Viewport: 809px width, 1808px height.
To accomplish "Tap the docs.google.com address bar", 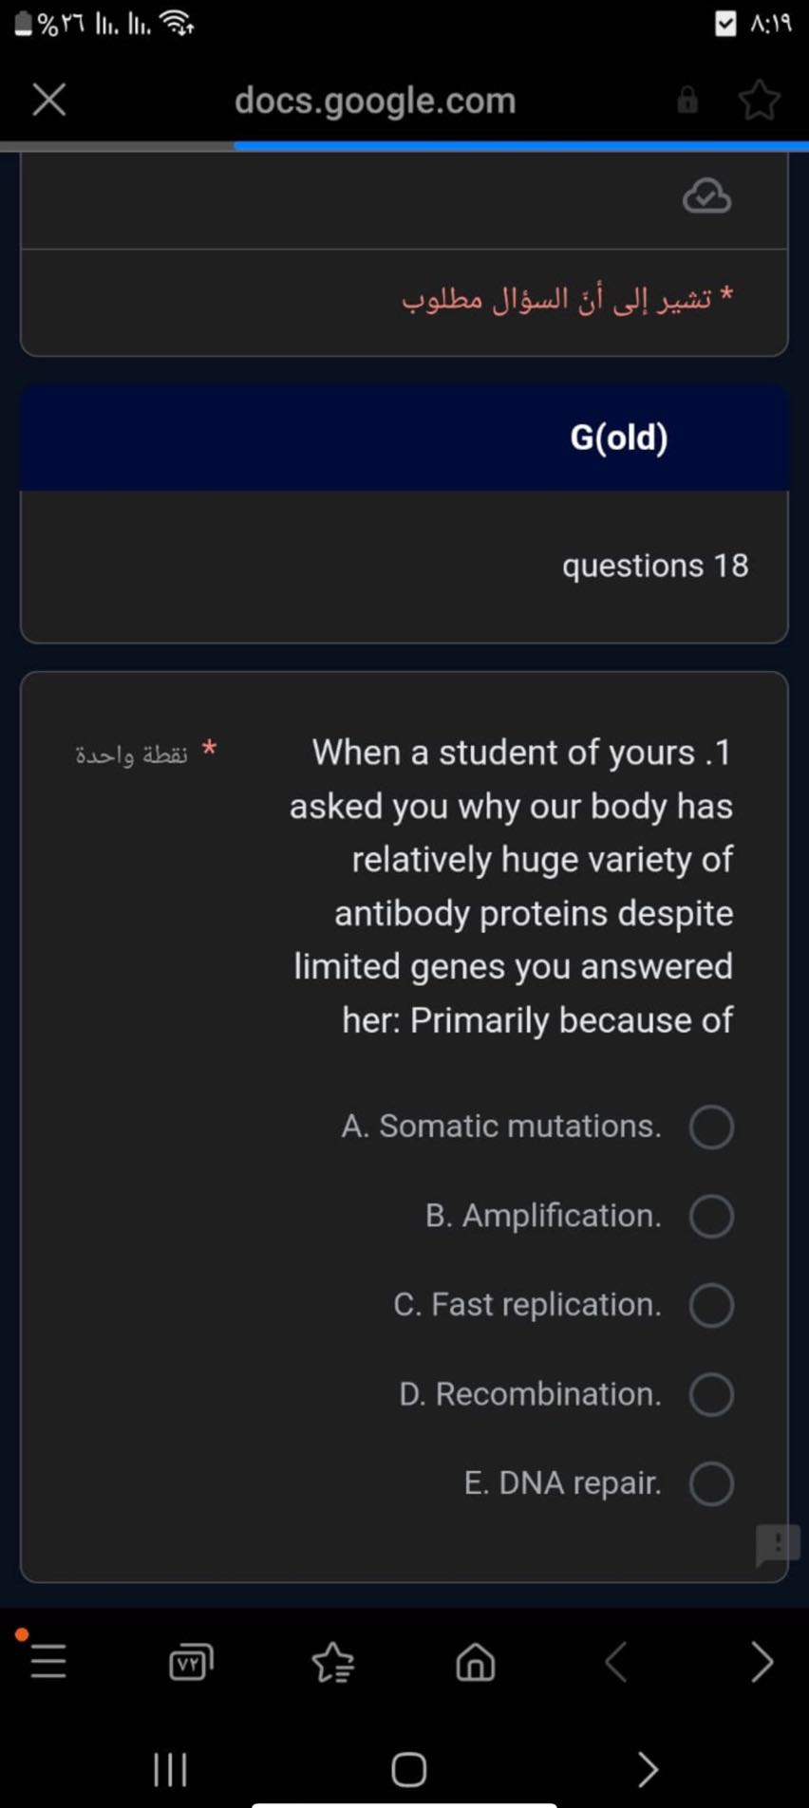I will point(375,100).
